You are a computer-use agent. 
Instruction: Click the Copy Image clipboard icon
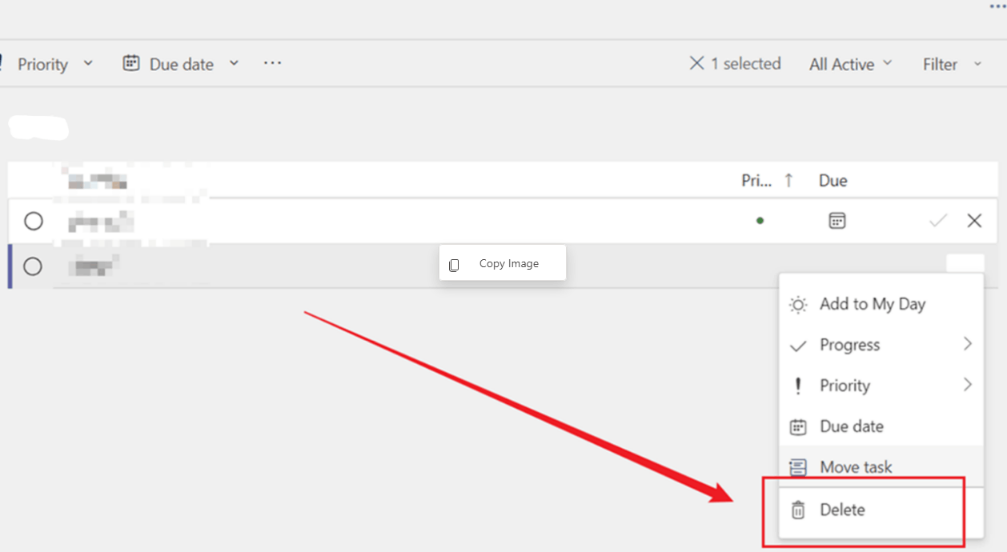455,263
